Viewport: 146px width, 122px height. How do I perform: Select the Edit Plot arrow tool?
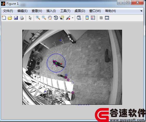(x=30, y=18)
